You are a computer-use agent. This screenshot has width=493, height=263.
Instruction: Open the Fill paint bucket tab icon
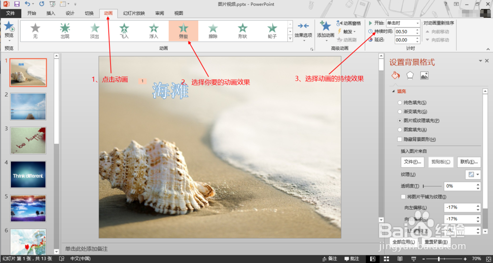pos(395,75)
